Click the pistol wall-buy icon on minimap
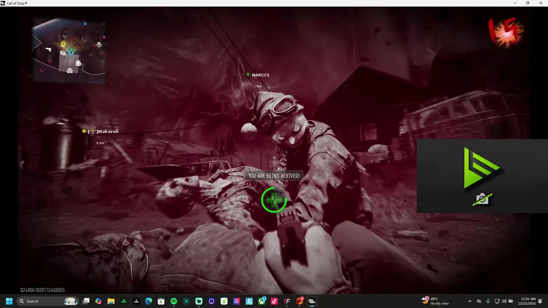Viewport: 548px width, 308px height. point(48,50)
